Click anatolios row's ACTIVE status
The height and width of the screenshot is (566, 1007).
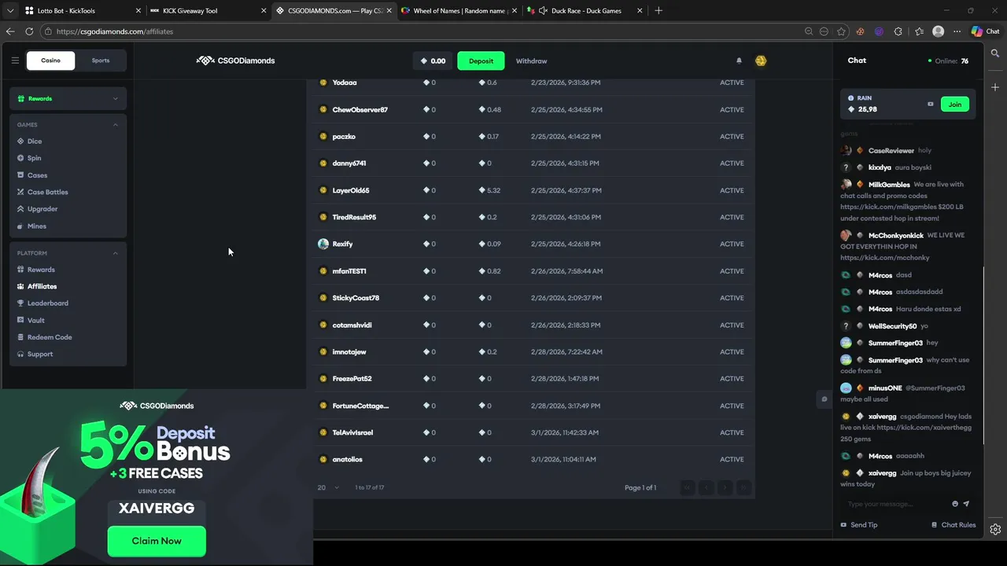(732, 459)
